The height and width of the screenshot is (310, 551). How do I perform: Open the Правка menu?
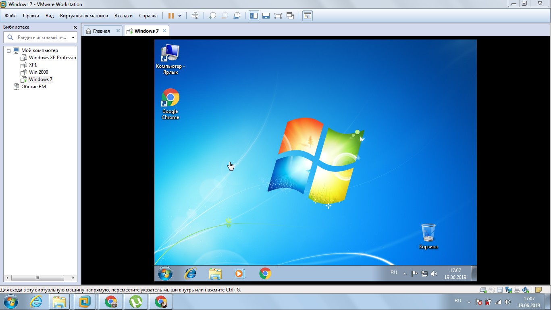pyautogui.click(x=31, y=16)
